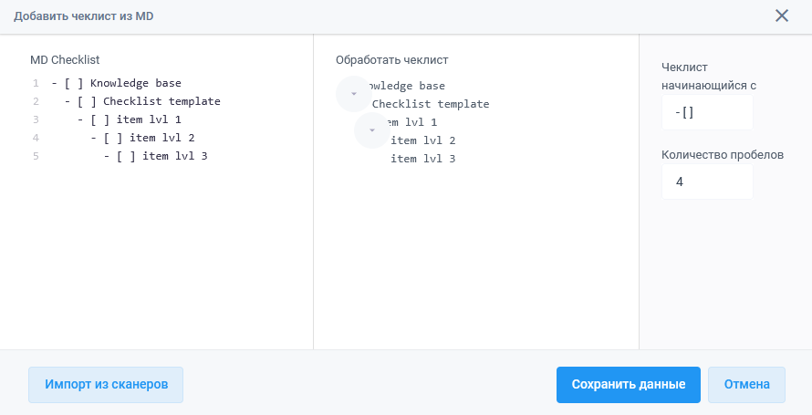Close the Добавить чеклист из MD dialog

pos(782,16)
